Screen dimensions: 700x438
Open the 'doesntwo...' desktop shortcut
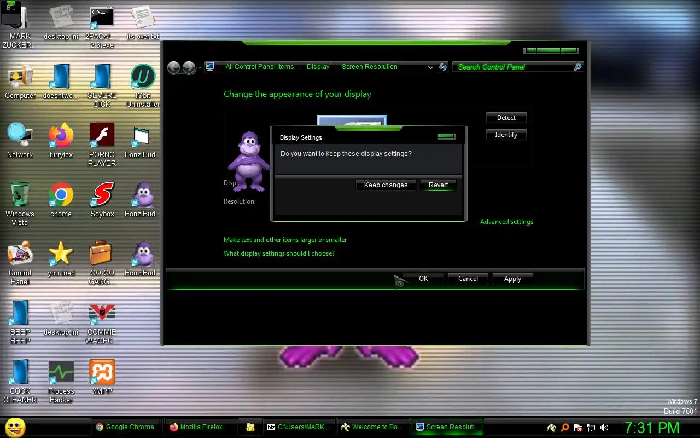pyautogui.click(x=61, y=82)
